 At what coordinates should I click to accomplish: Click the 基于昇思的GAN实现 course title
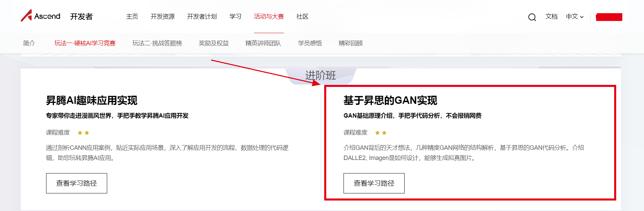390,100
